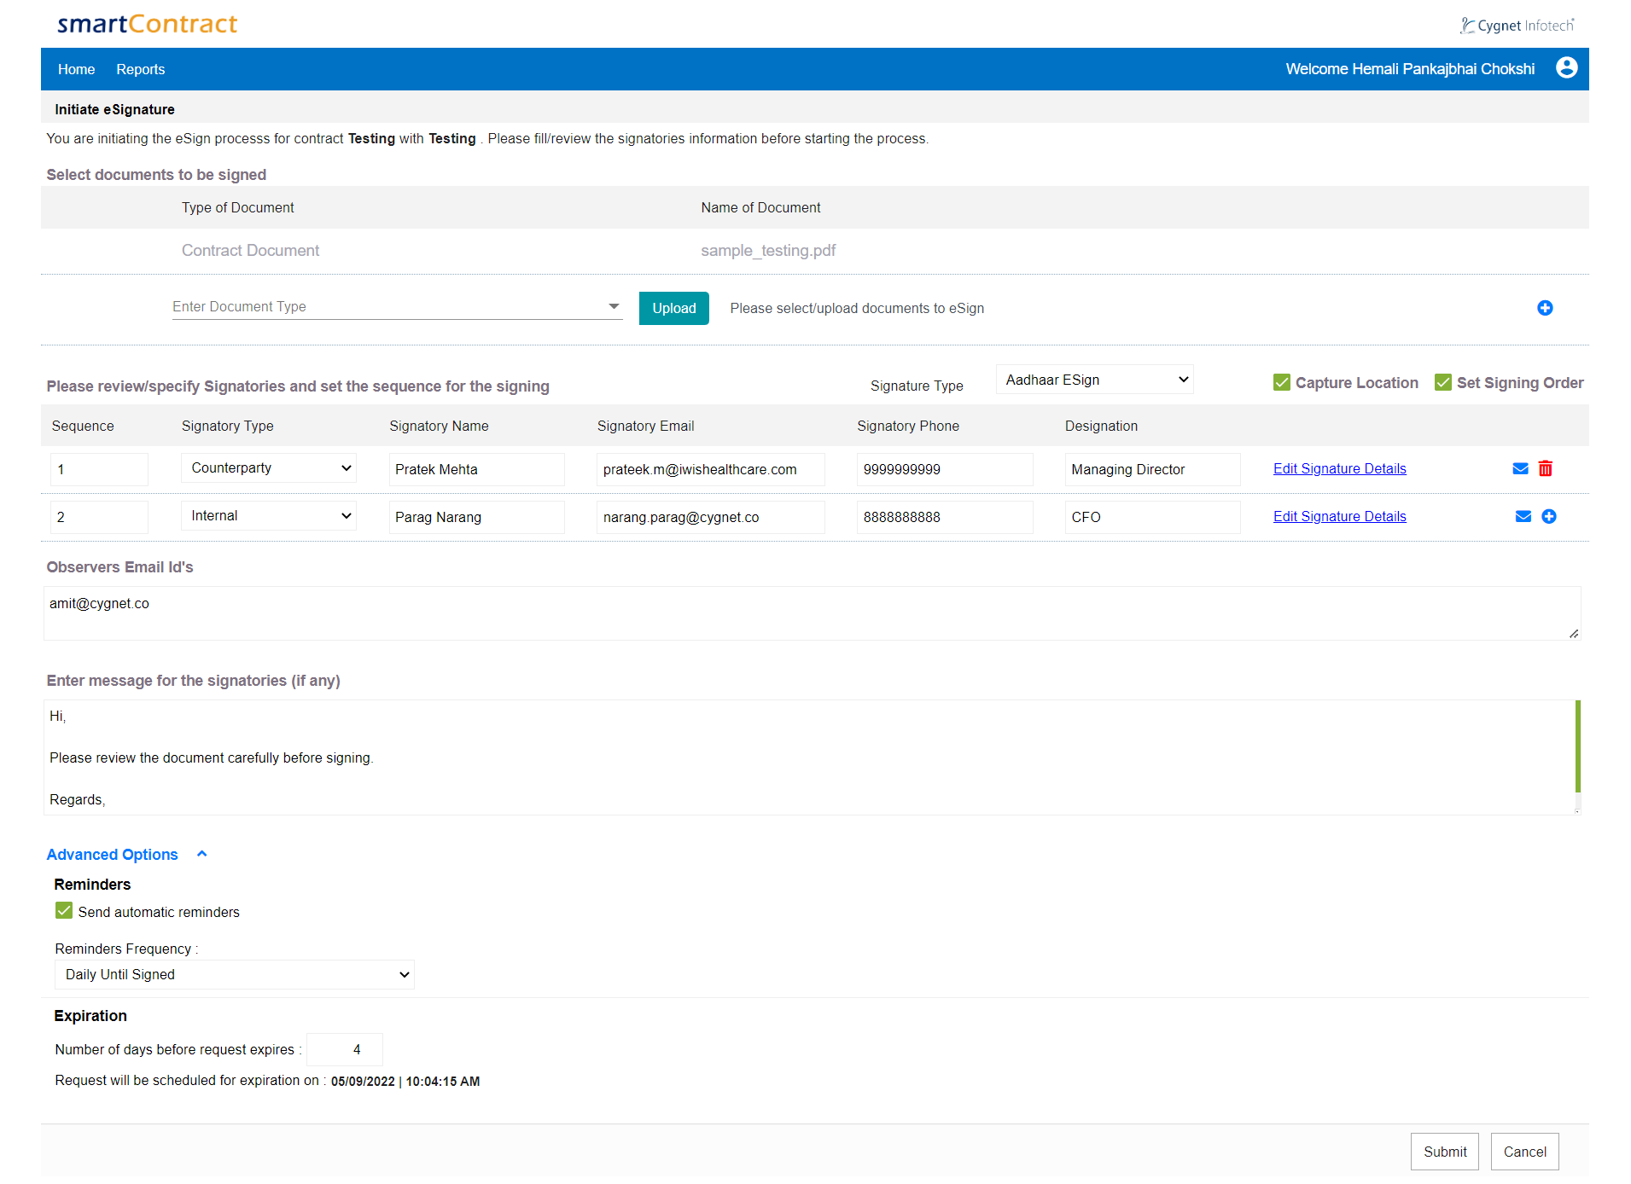Change Internal signatory type dropdown
This screenshot has height=1184, width=1631.
[x=269, y=515]
